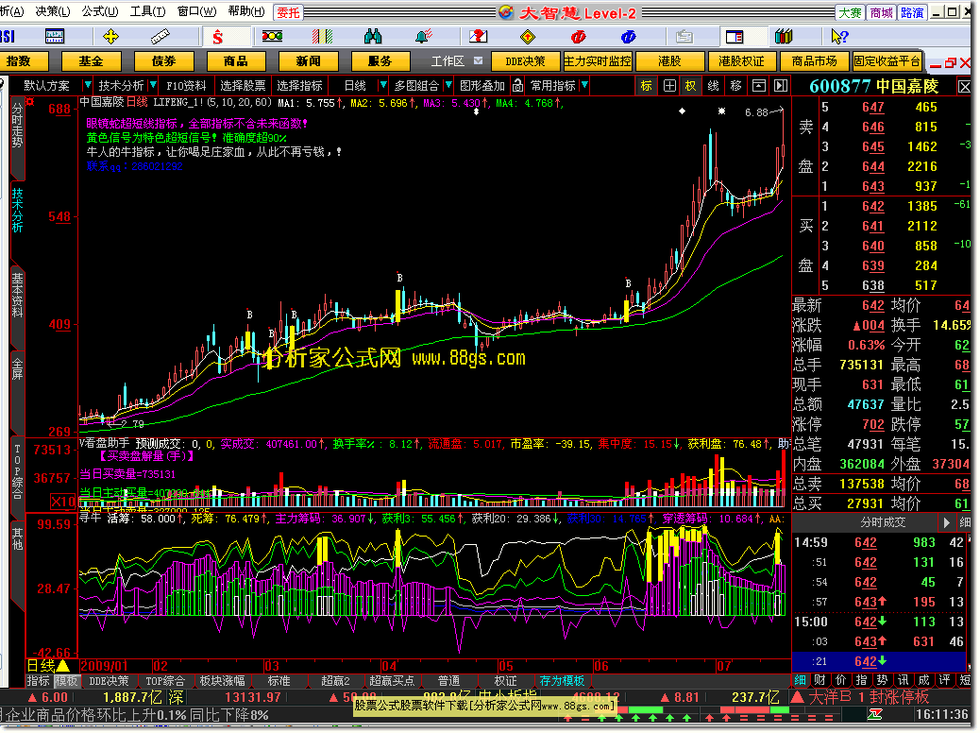Image resolution: width=980 pixels, height=733 pixels.
Task: Click the 债券 category button
Action: tap(163, 61)
